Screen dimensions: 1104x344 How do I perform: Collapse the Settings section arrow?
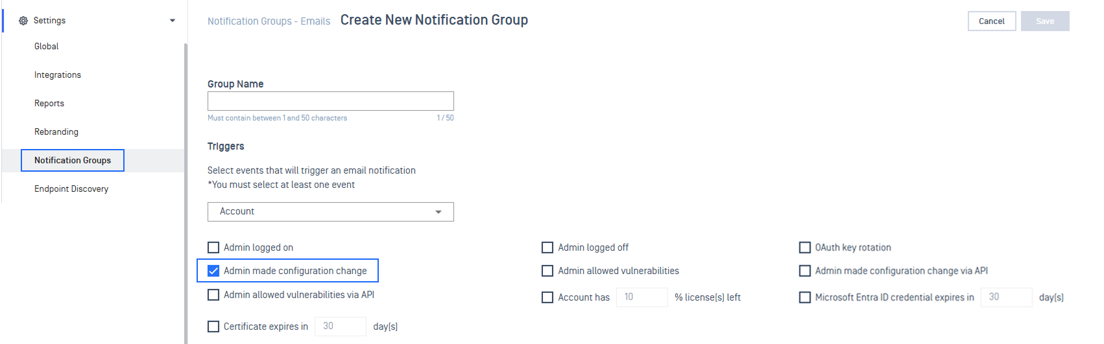(173, 21)
